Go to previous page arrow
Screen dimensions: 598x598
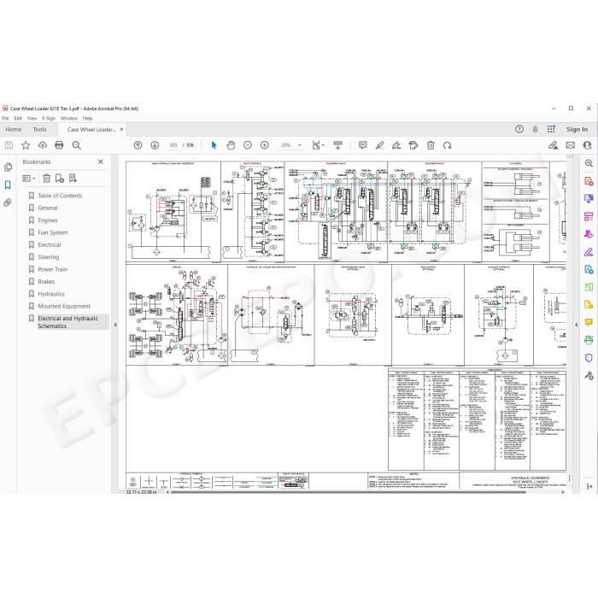pyautogui.click(x=138, y=145)
